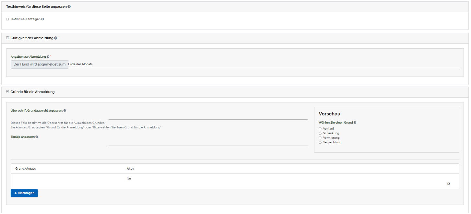The width and height of the screenshot is (471, 214).
Task: Select 'Vermietung' in the preview
Action: point(320,138)
